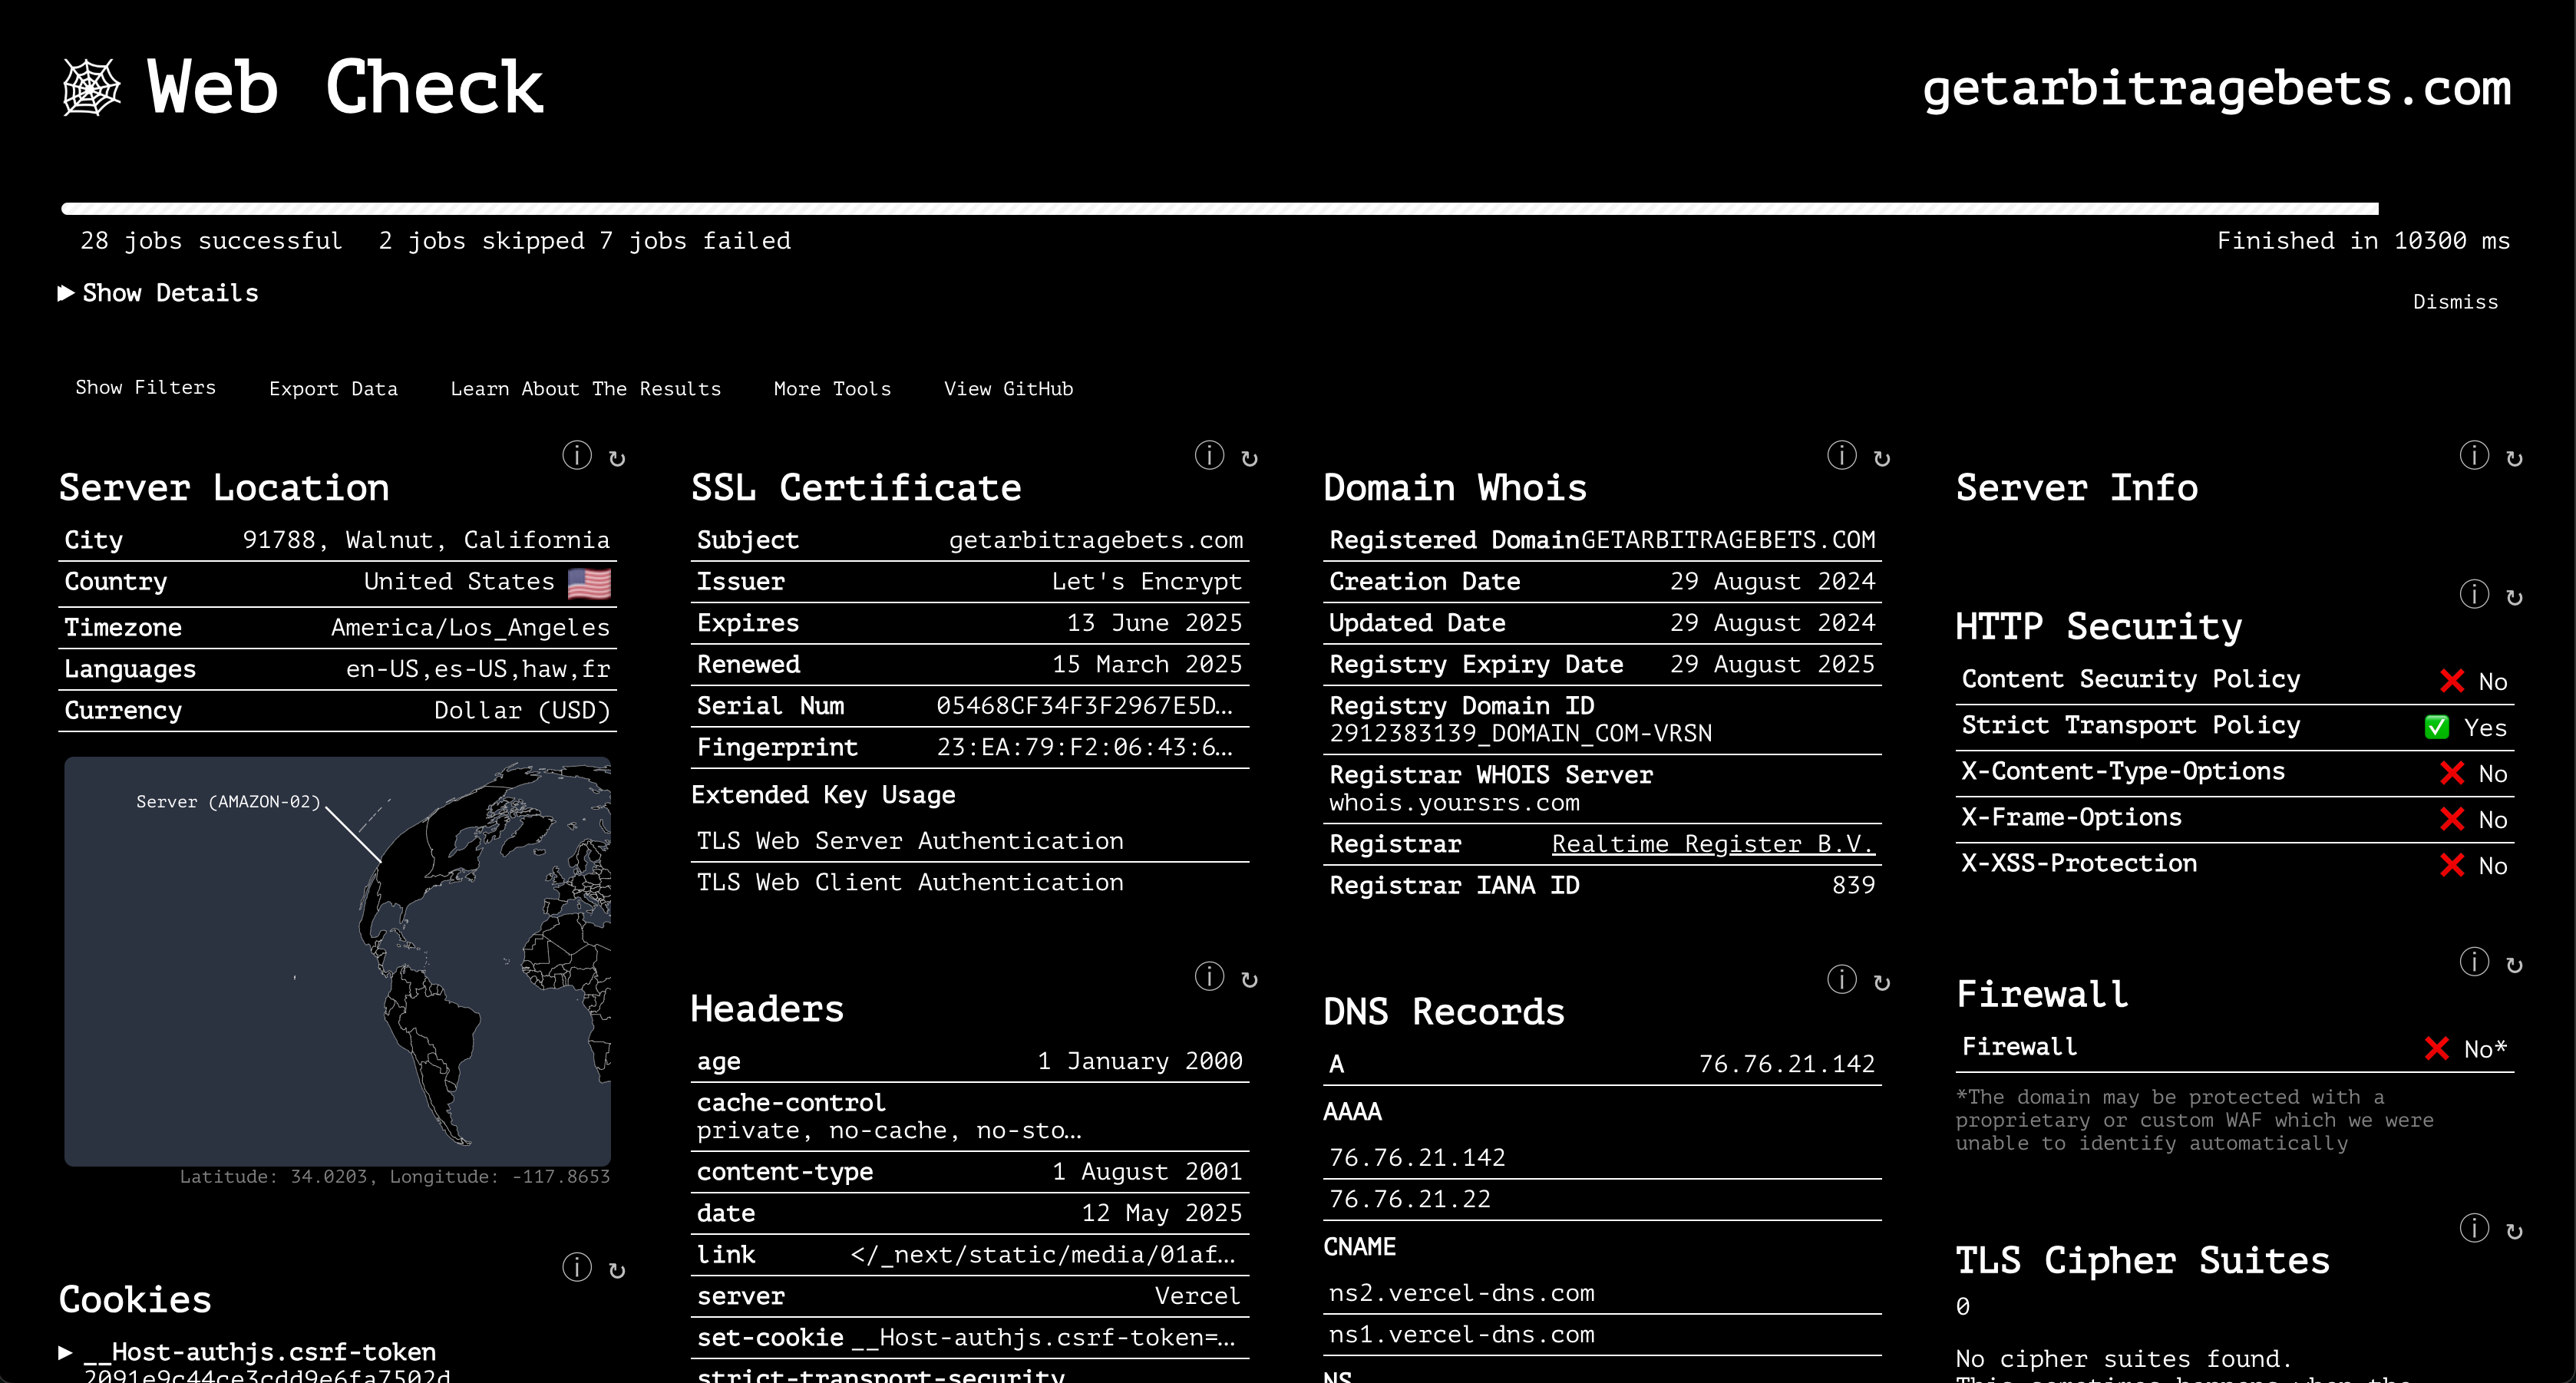Open the More Tools menu
The height and width of the screenshot is (1383, 2576).
click(832, 389)
